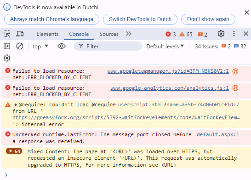Click the ': internal error' text
251x180 pixels.
(x=38, y=124)
